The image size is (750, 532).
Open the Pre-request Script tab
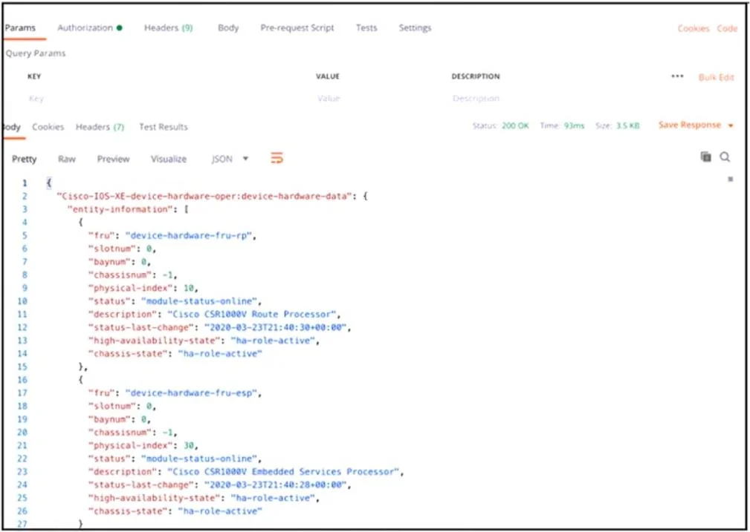point(297,27)
